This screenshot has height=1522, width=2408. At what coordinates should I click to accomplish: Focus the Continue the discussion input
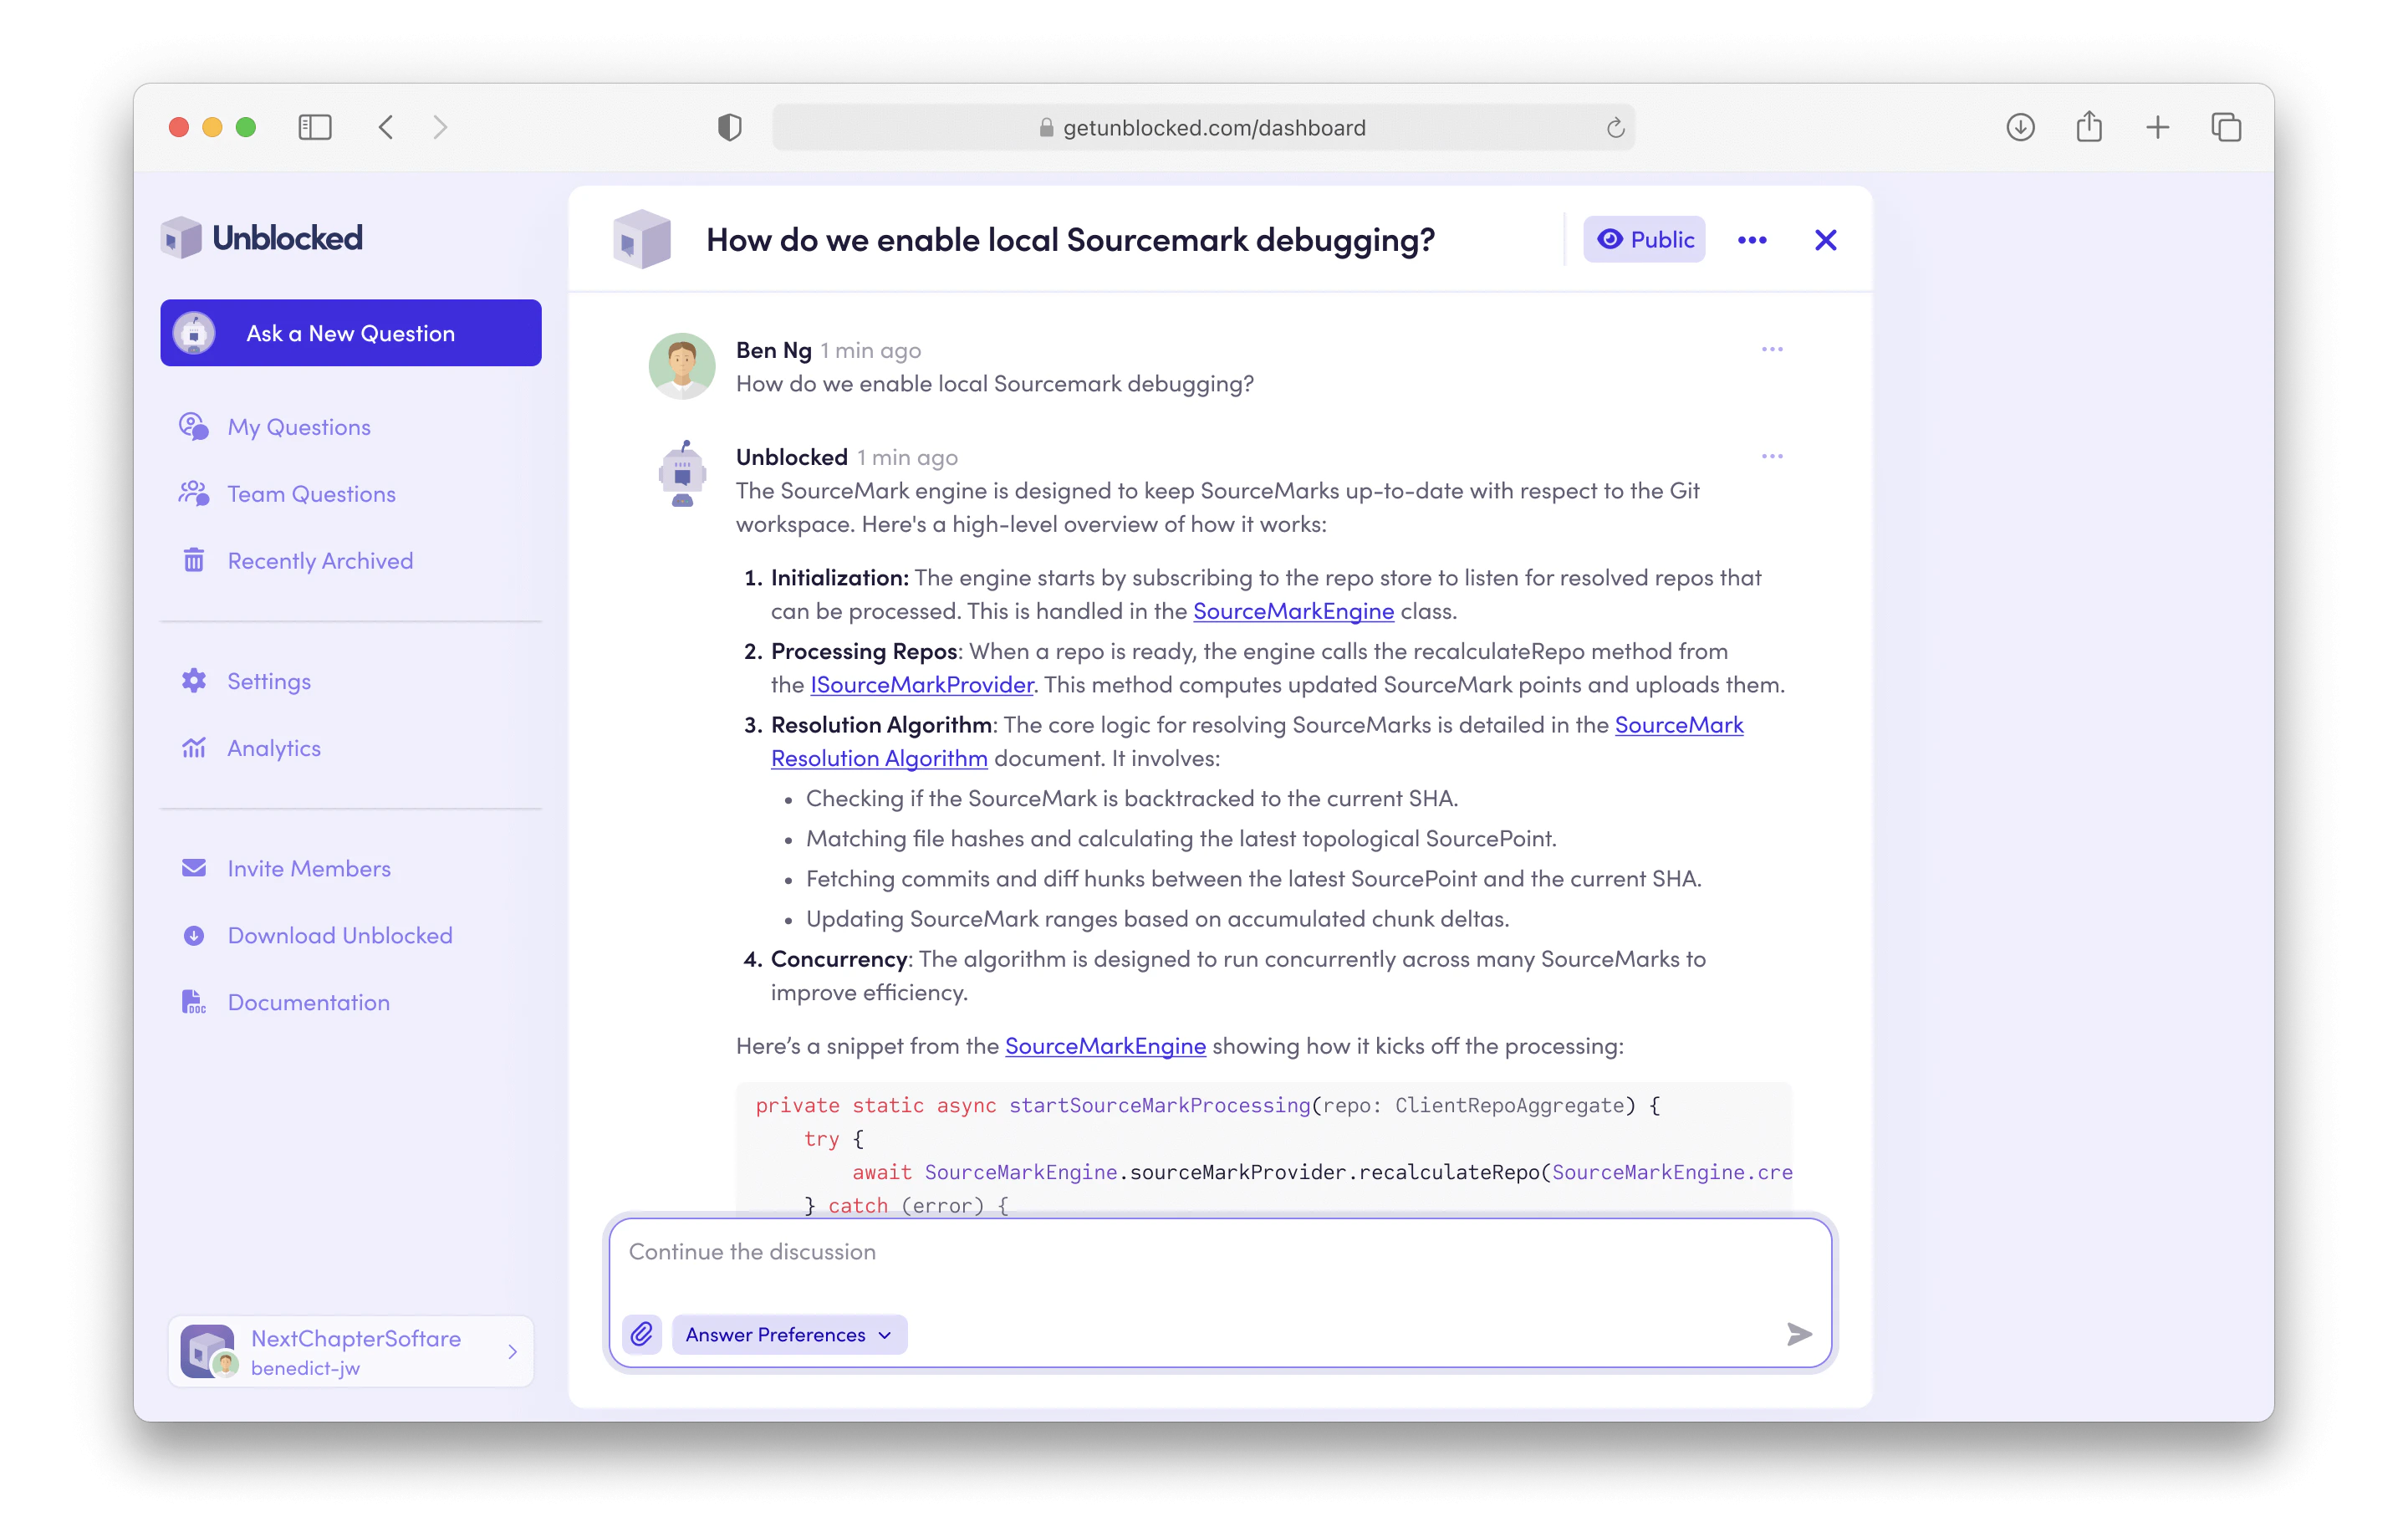click(x=1220, y=1252)
